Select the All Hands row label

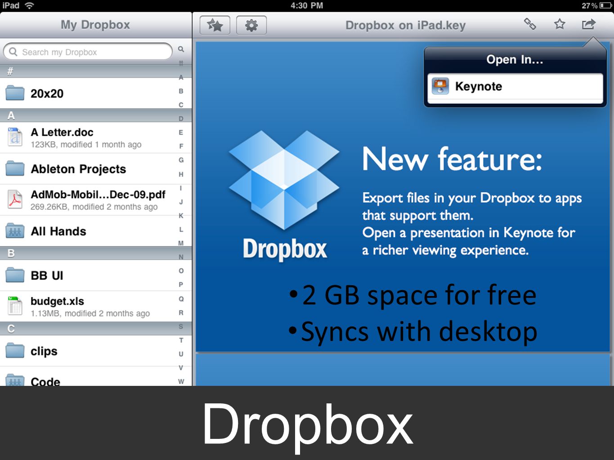58,231
